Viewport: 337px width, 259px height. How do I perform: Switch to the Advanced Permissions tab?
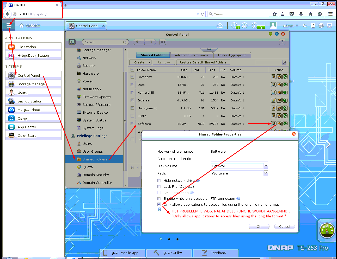tap(192, 55)
